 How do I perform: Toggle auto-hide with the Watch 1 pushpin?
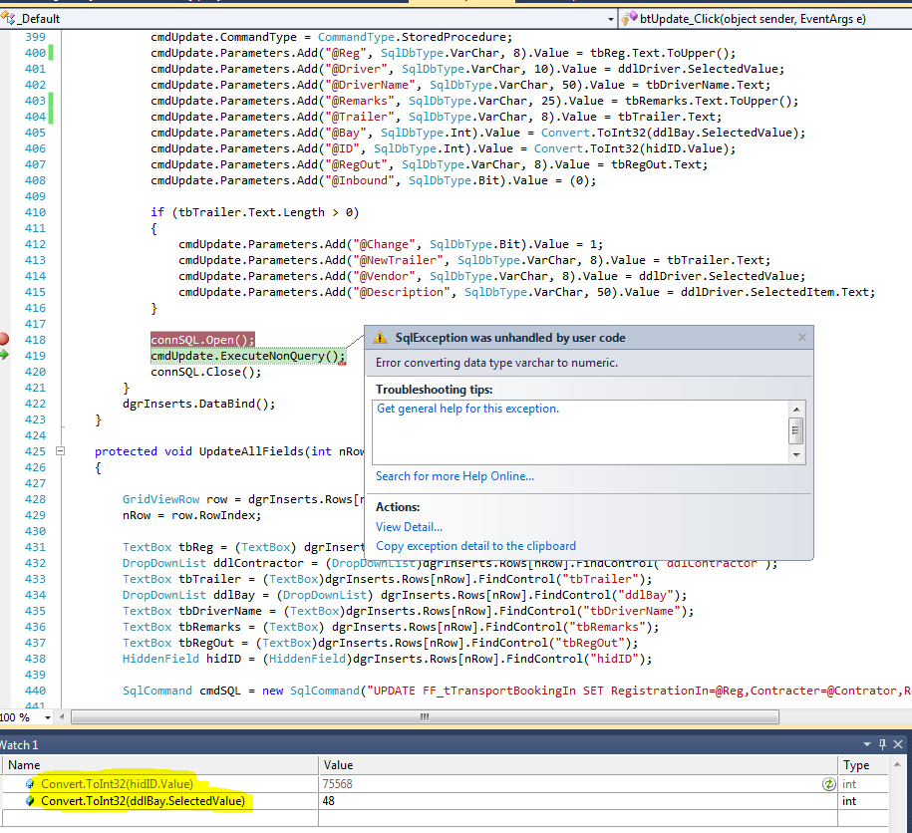881,742
